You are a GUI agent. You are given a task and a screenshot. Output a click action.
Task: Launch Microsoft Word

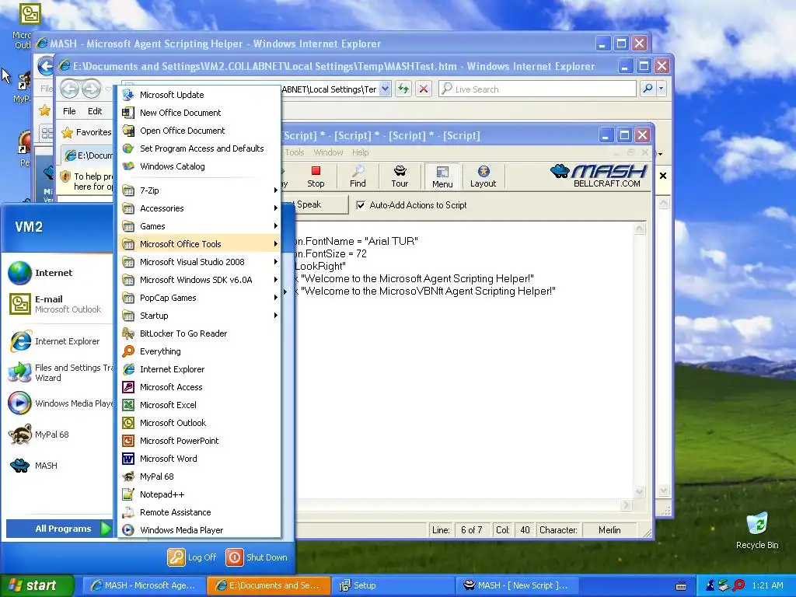200,459
